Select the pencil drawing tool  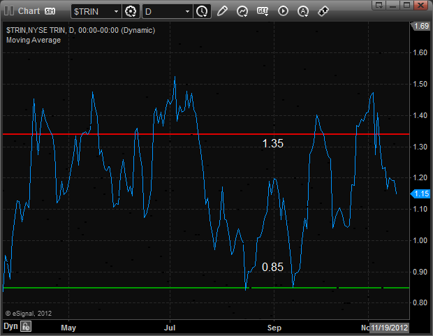222,11
